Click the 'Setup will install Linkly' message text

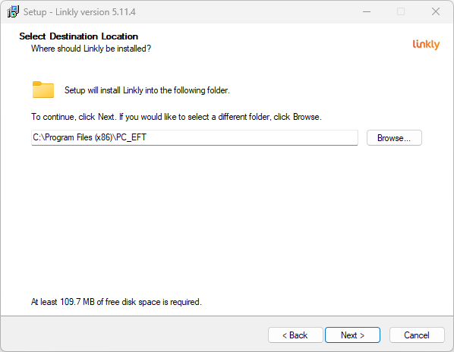click(147, 90)
